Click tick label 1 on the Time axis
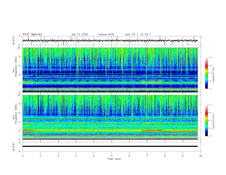 [x=41, y=156]
